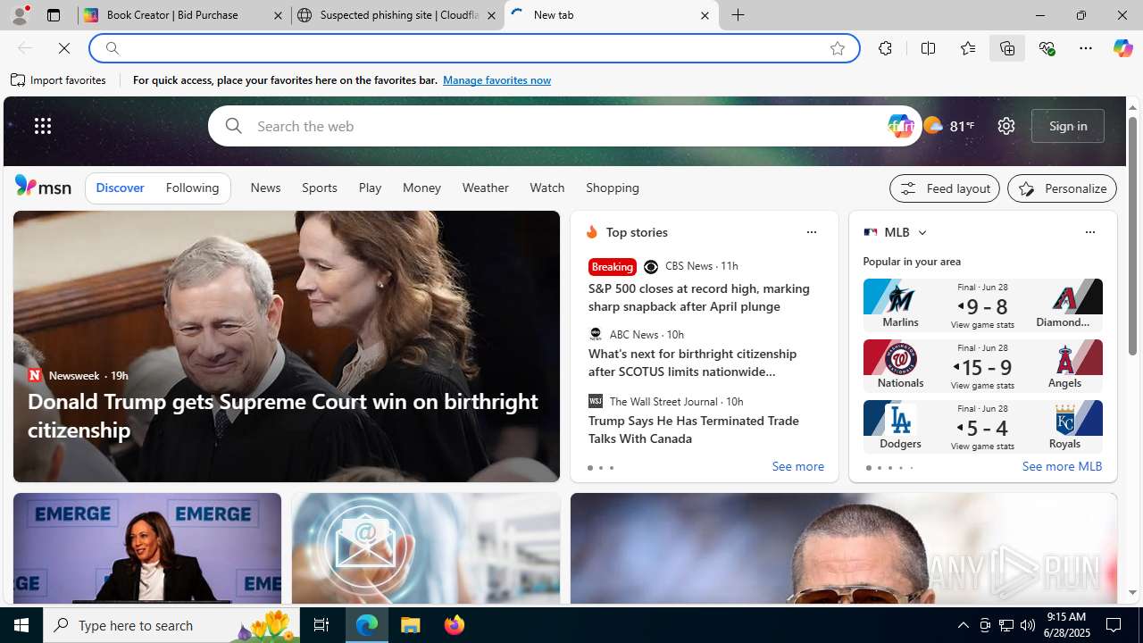Open the Tab actions menu icon

[x=54, y=15]
